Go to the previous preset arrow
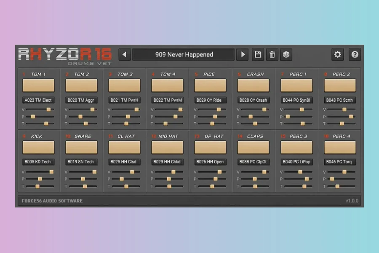Viewport: 379px width, 253px height. tap(125, 54)
